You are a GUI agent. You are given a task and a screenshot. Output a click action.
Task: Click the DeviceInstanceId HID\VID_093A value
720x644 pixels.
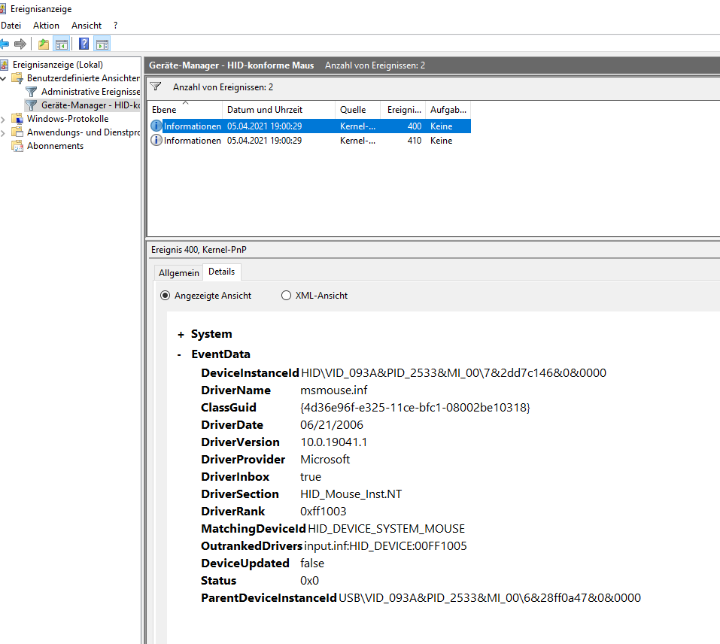click(454, 372)
